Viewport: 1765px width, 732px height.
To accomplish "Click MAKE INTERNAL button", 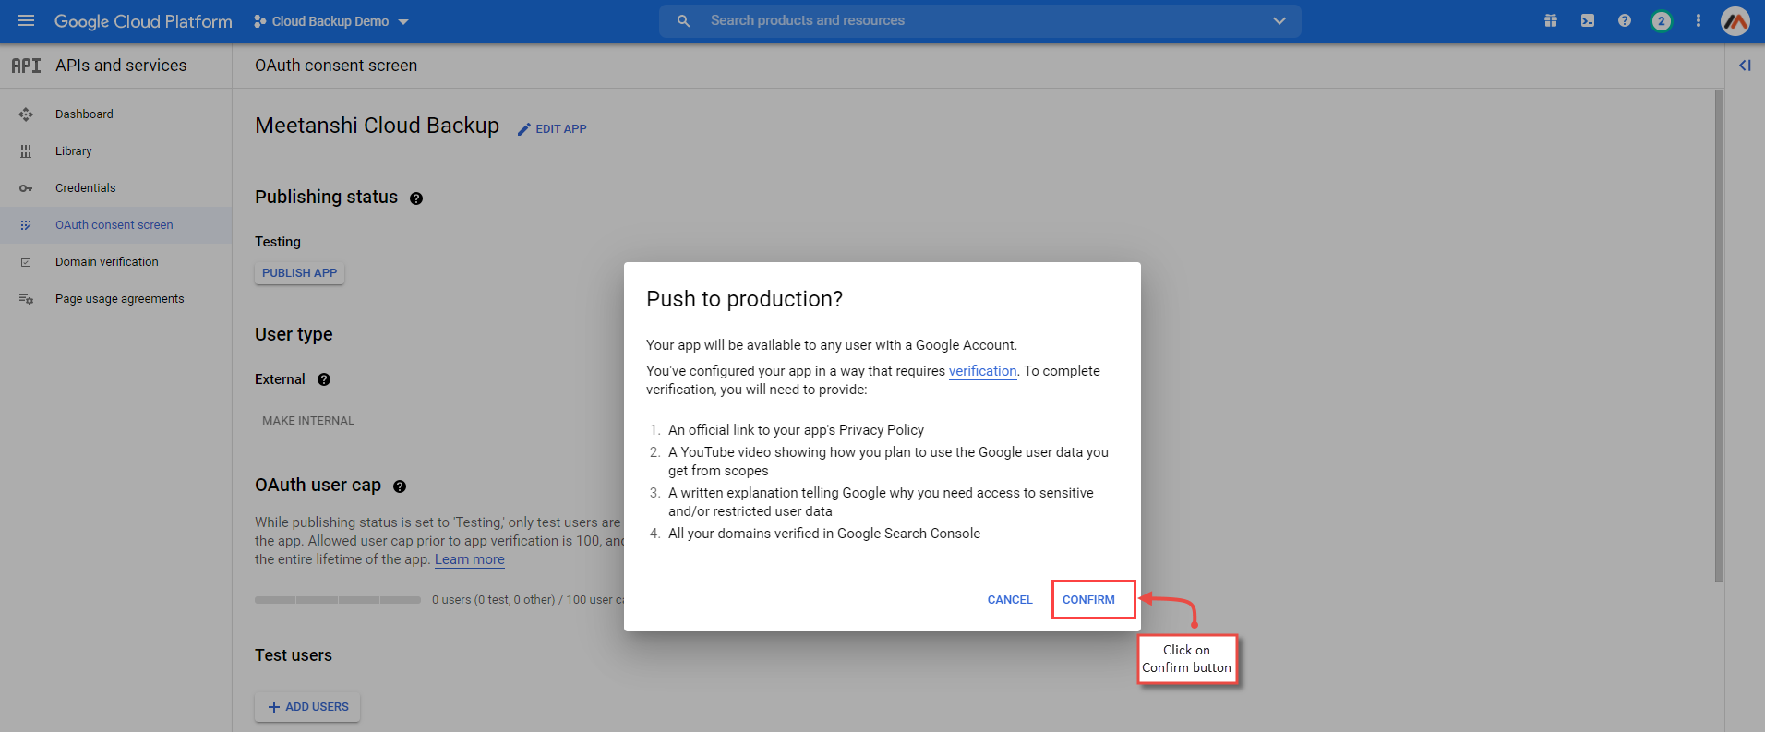I will click(x=308, y=421).
